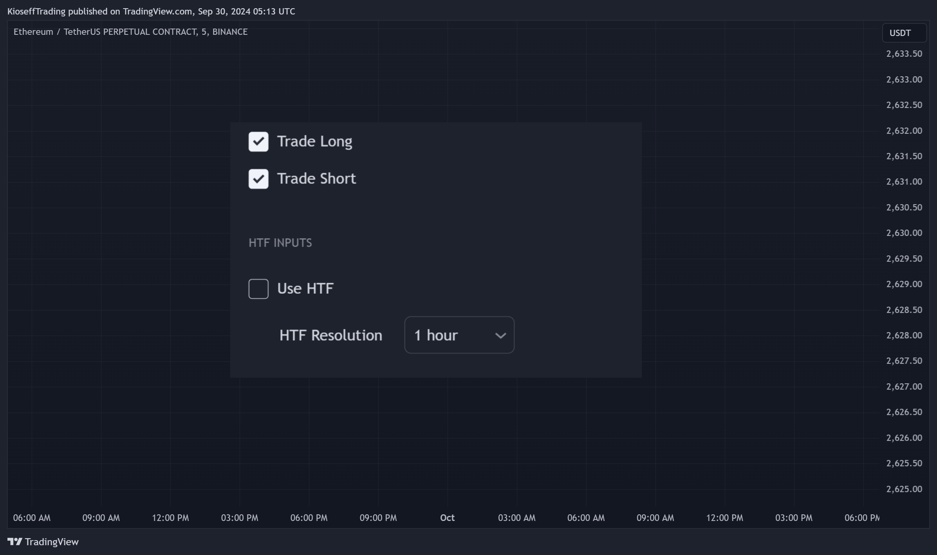This screenshot has width=937, height=555.
Task: Click the 03:00 AM time label
Action: coord(516,518)
